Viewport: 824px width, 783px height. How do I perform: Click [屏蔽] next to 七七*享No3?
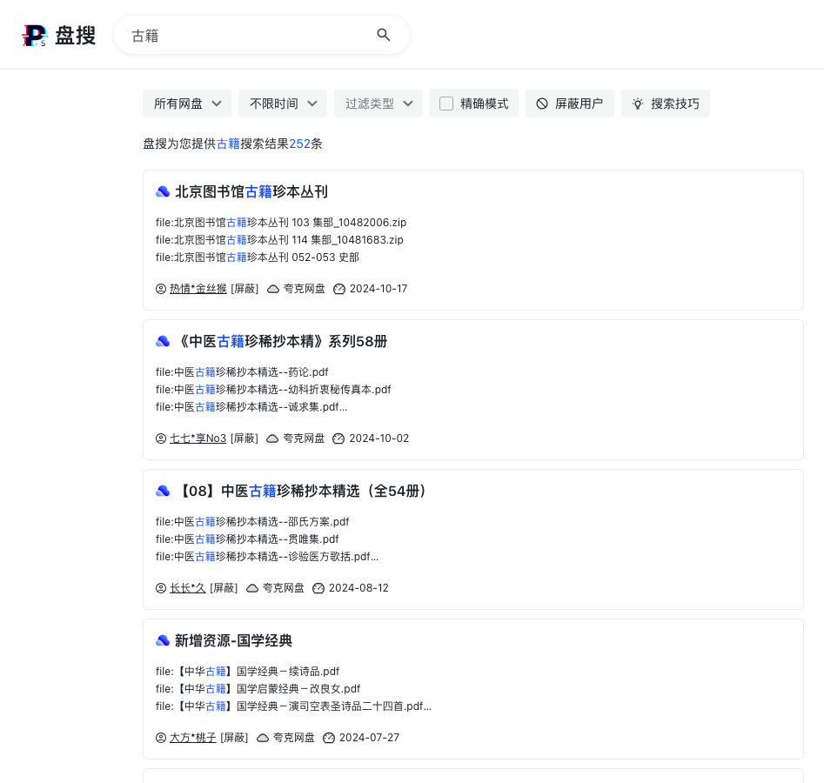click(245, 438)
